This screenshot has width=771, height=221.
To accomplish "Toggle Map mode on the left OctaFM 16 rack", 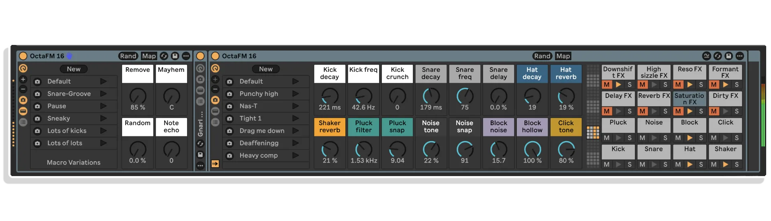I will click(149, 56).
